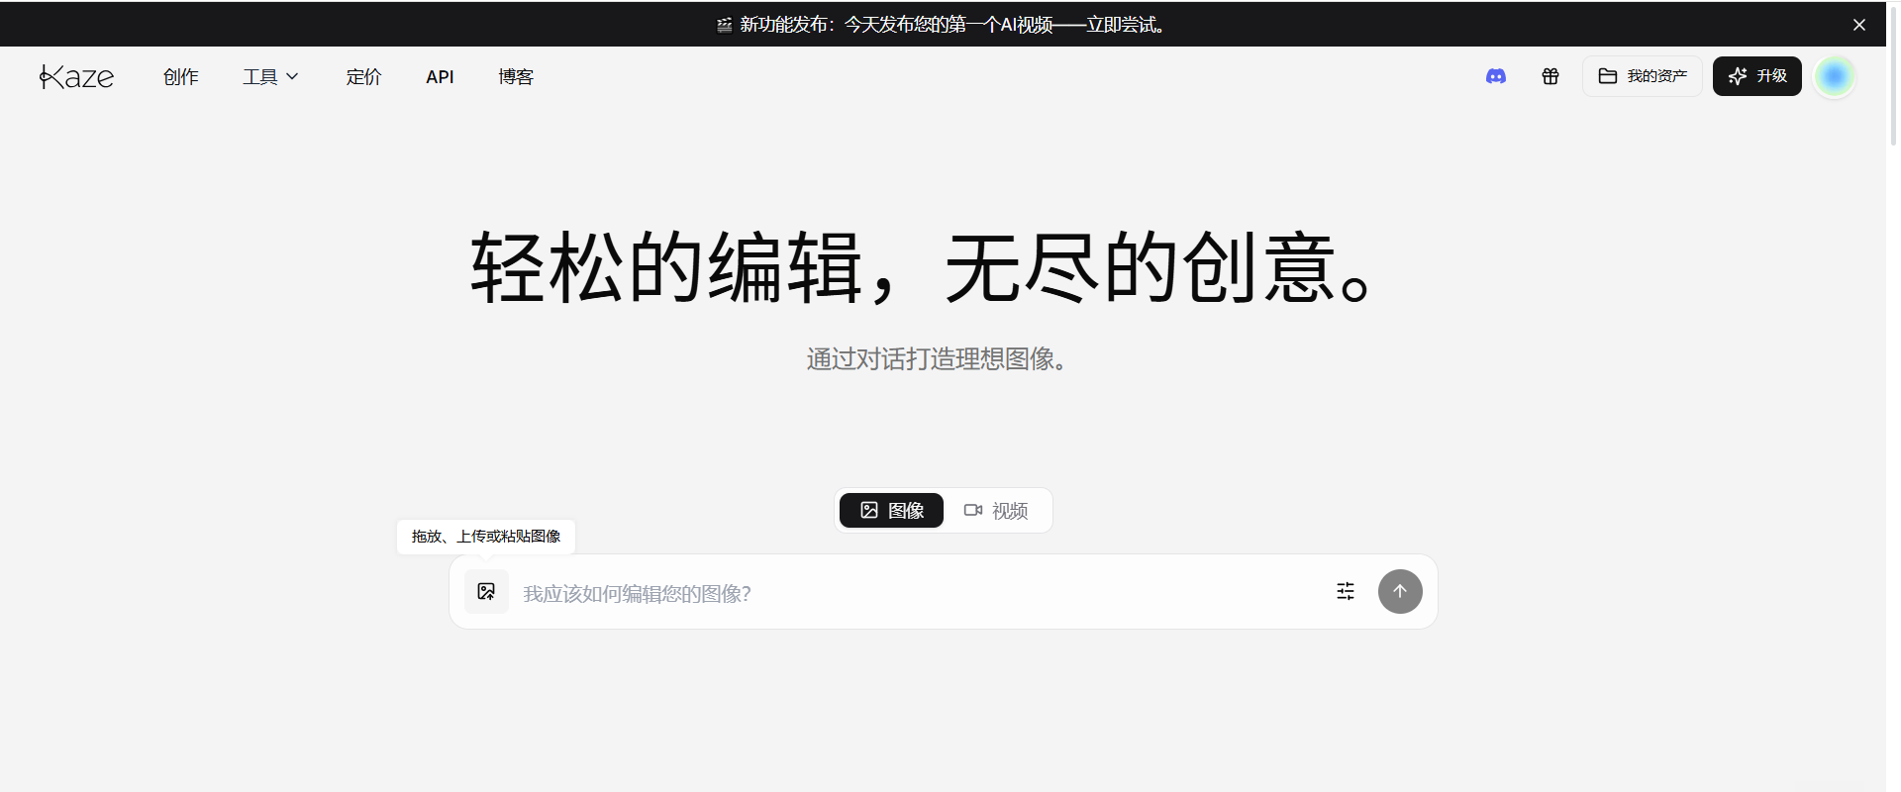This screenshot has height=792, width=1901.
Task: Close the announcement banner
Action: pos(1858,25)
